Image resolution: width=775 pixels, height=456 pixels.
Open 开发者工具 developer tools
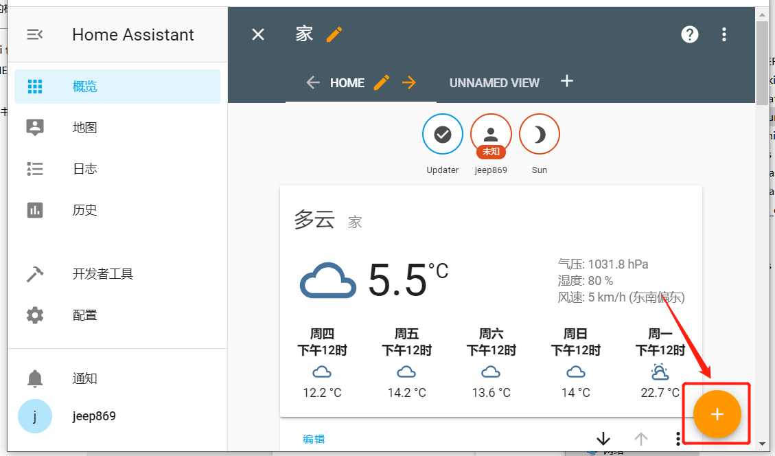pyautogui.click(x=117, y=274)
